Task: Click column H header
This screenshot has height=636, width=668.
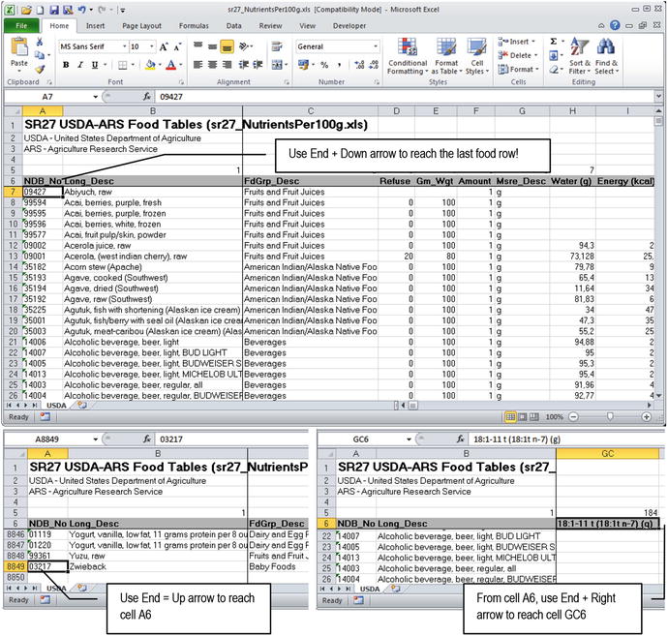Action: [572, 111]
